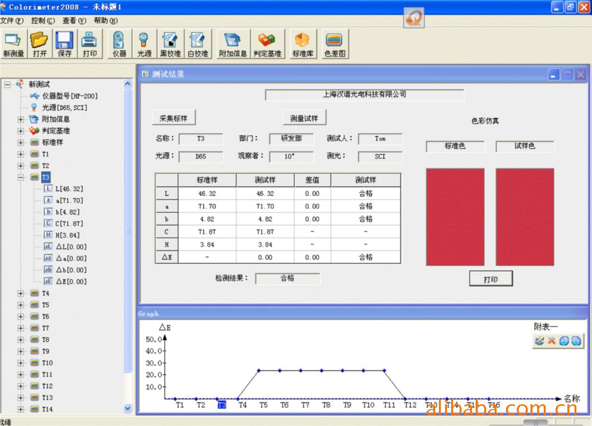Run 白校准 white calibration from toolbar

[x=198, y=44]
